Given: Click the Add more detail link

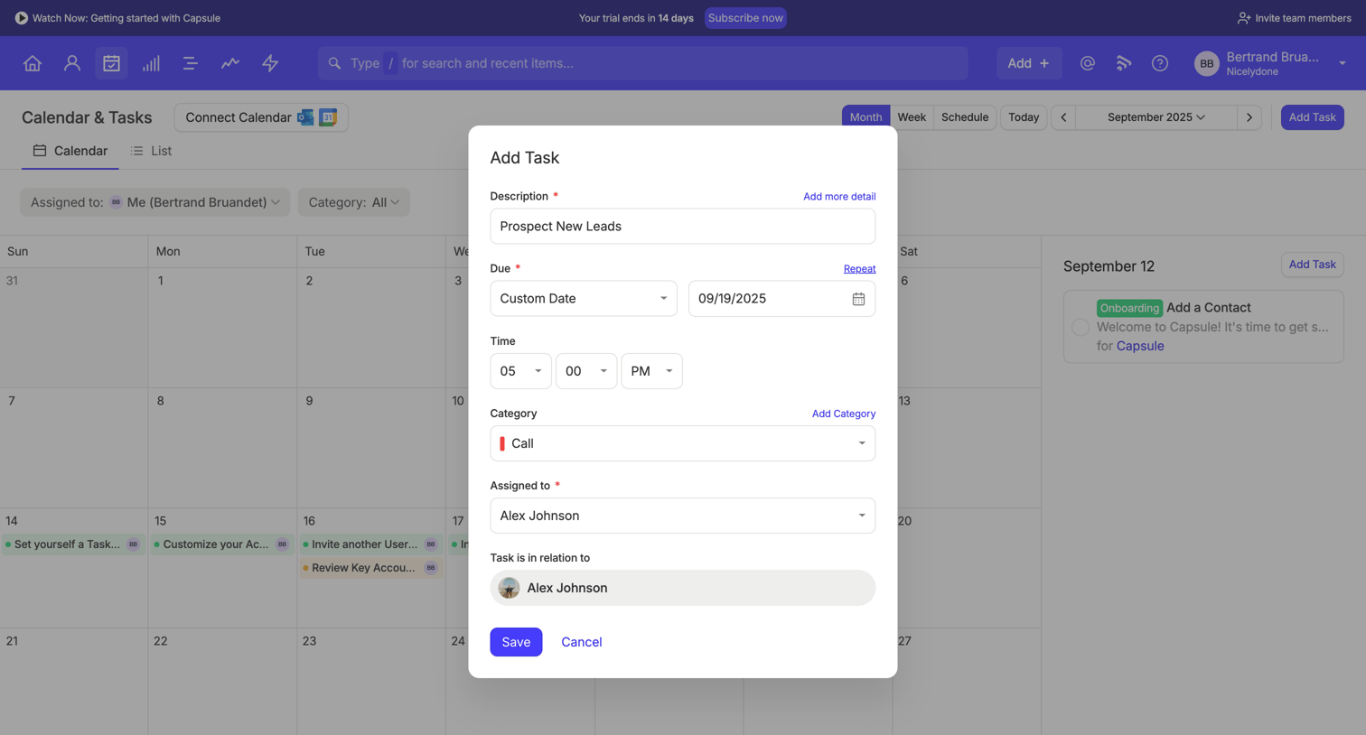Looking at the screenshot, I should [x=839, y=196].
